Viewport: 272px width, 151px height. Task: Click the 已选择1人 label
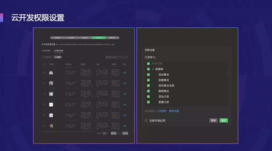pos(150,57)
